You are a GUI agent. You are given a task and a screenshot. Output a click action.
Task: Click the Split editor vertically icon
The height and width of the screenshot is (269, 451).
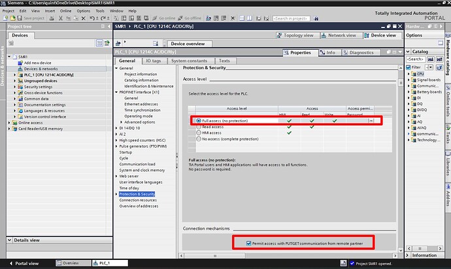click(250, 18)
